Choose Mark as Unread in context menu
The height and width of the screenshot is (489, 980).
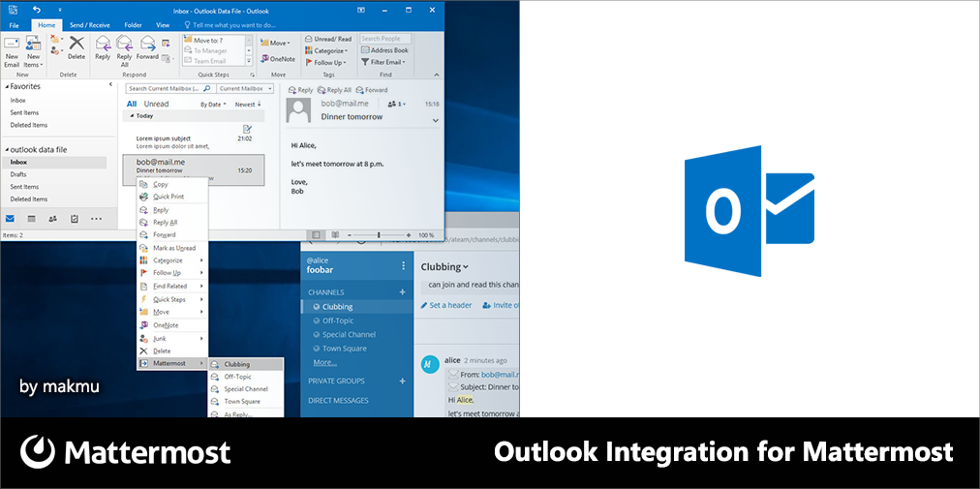click(x=171, y=248)
